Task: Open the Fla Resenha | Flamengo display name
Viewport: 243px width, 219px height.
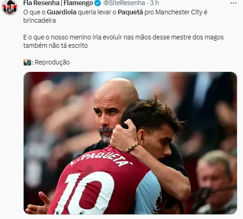Action: click(x=58, y=3)
